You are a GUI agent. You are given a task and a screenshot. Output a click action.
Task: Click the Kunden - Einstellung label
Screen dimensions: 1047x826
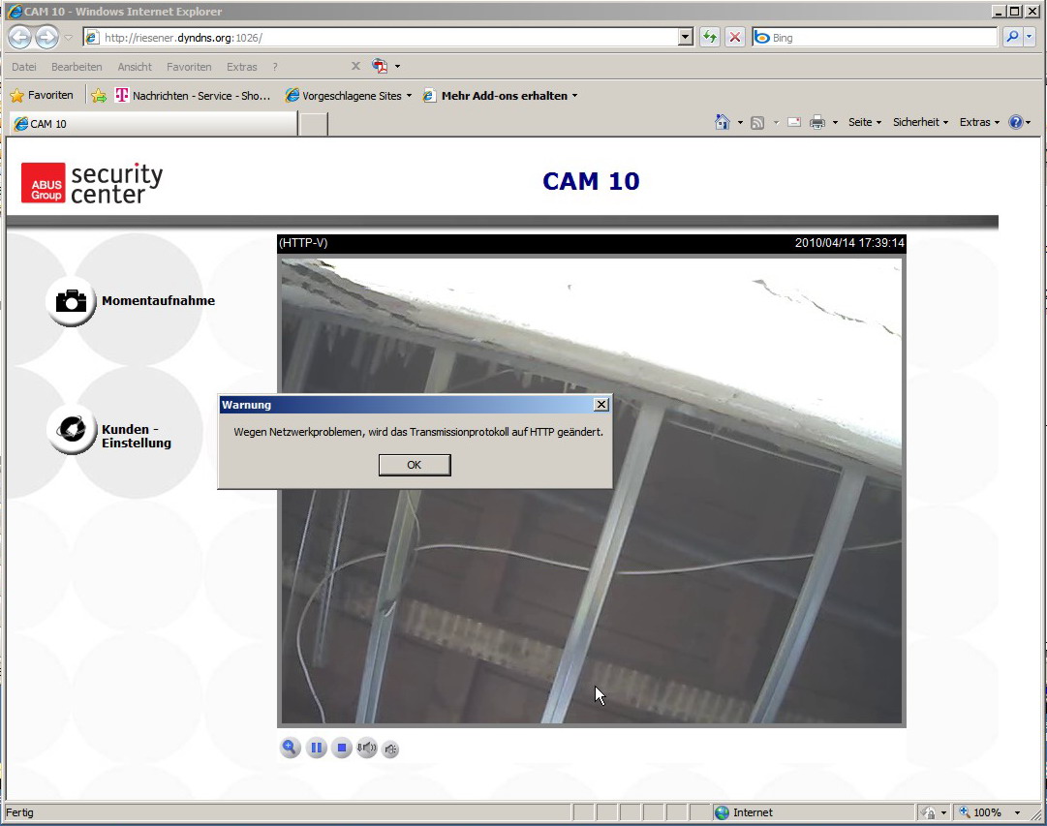tap(137, 436)
